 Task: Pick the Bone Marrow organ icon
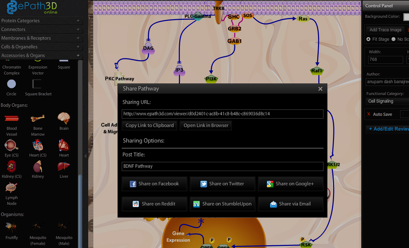tap(38, 118)
